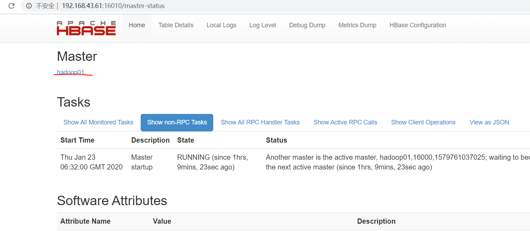Open the Log Level page

[263, 25]
